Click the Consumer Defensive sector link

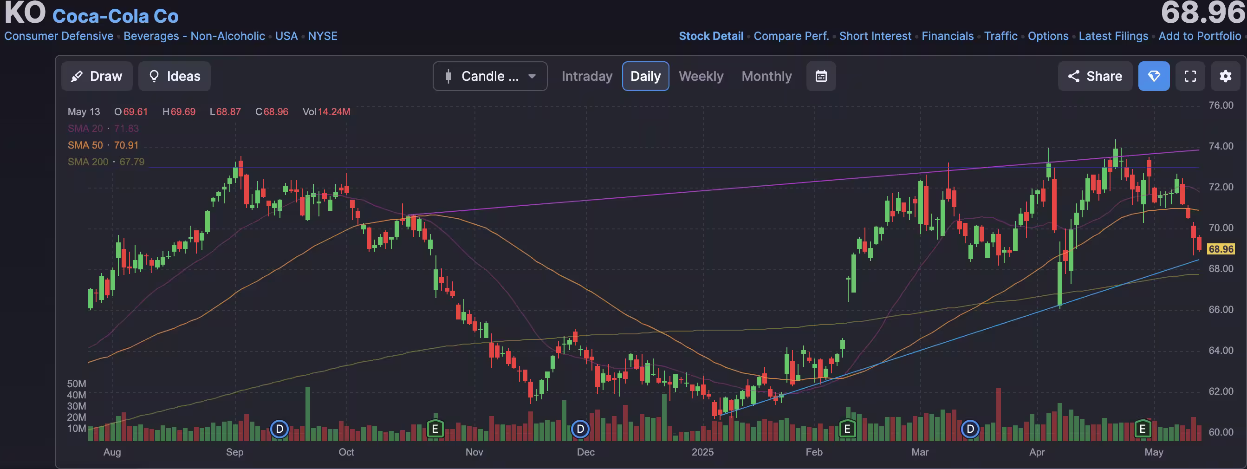(58, 36)
